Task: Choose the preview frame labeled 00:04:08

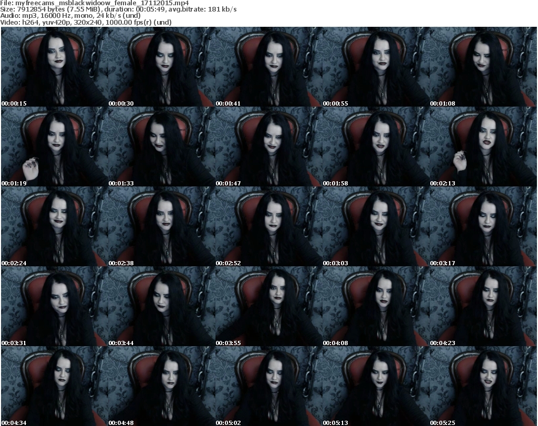Action: (376, 307)
